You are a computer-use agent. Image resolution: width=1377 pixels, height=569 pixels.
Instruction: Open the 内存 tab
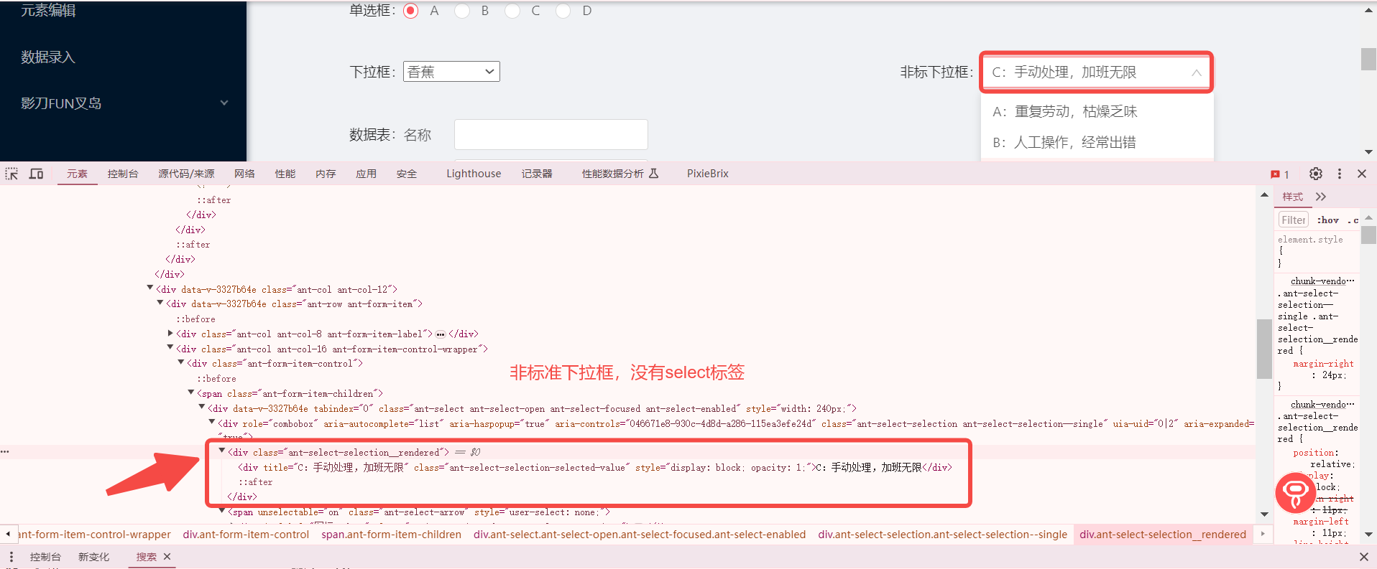(x=326, y=174)
